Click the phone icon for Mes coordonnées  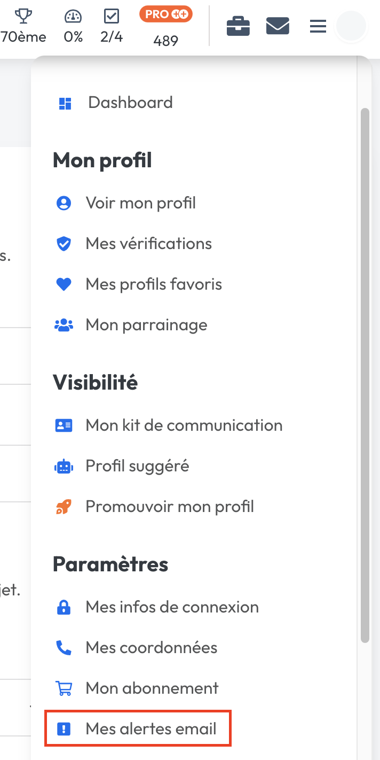[64, 648]
